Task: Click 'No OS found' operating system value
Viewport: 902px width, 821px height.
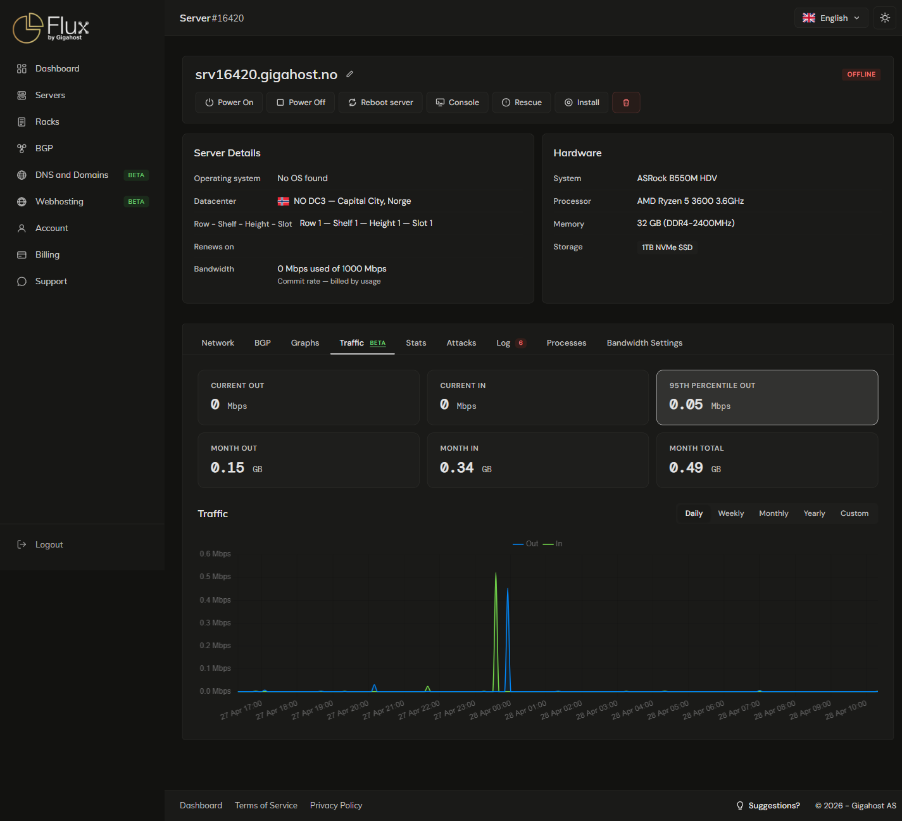Action: 303,178
